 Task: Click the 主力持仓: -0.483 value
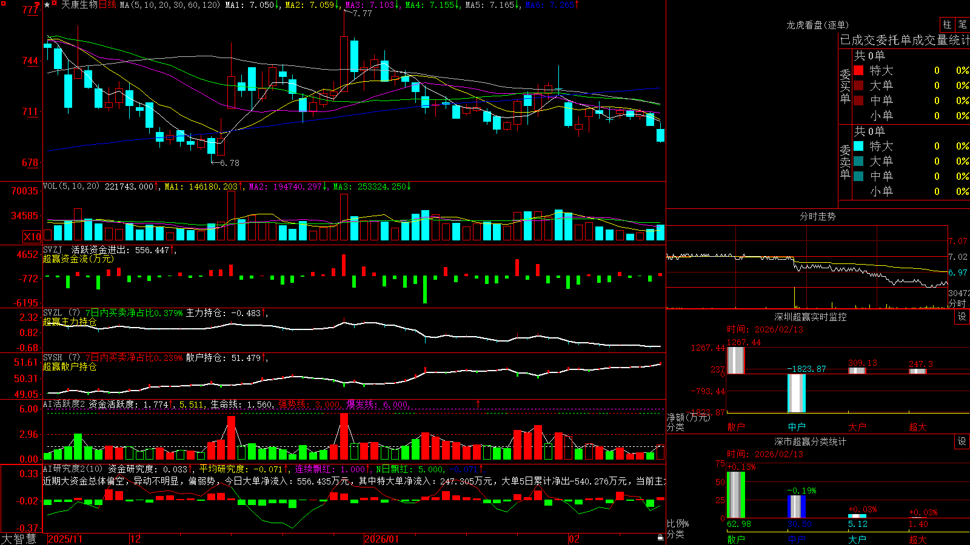[227, 313]
